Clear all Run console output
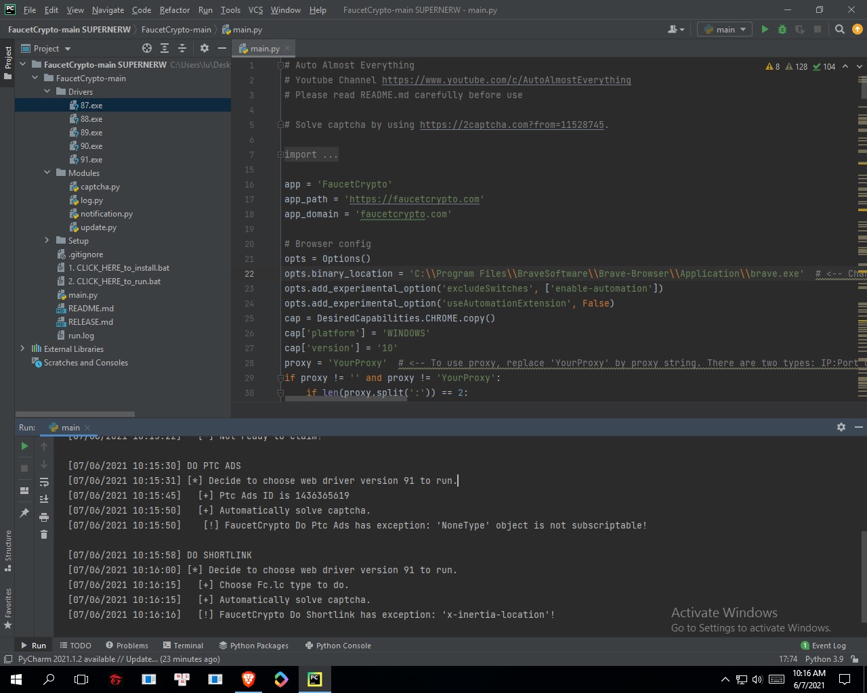This screenshot has width=867, height=693. 44,535
